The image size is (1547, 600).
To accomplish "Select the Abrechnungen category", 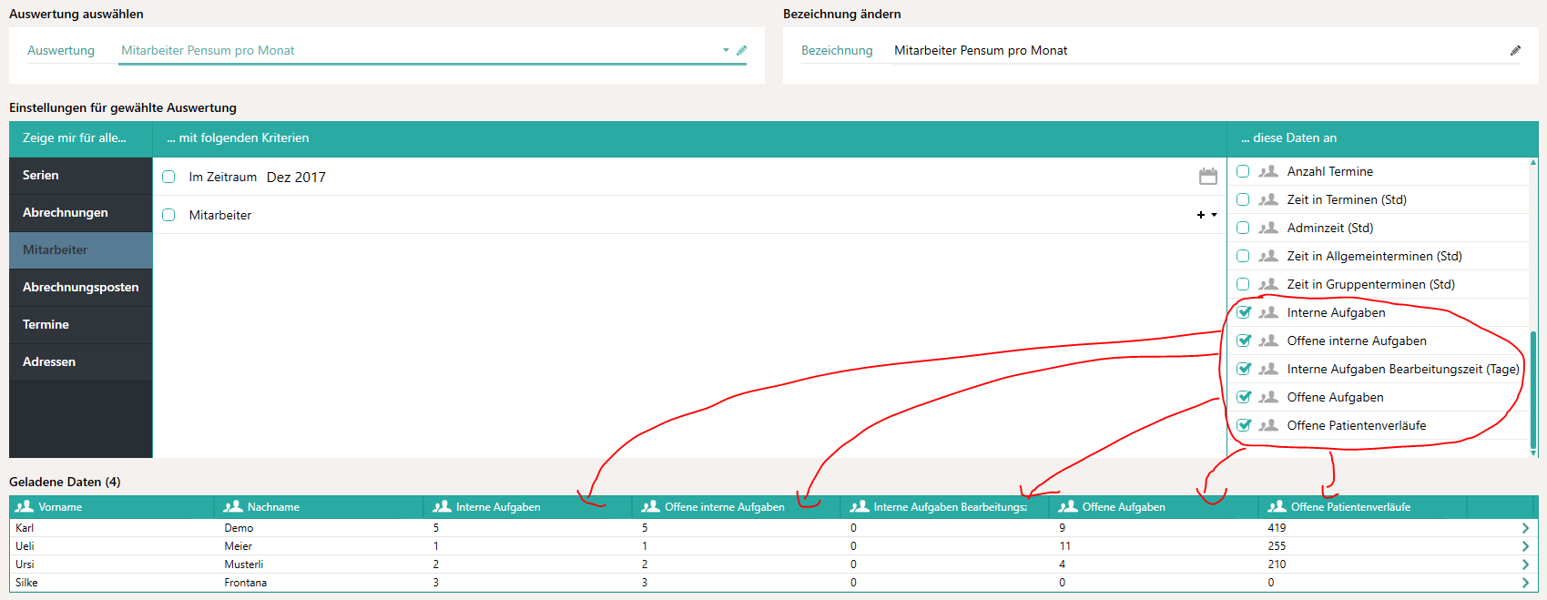I will pyautogui.click(x=81, y=213).
